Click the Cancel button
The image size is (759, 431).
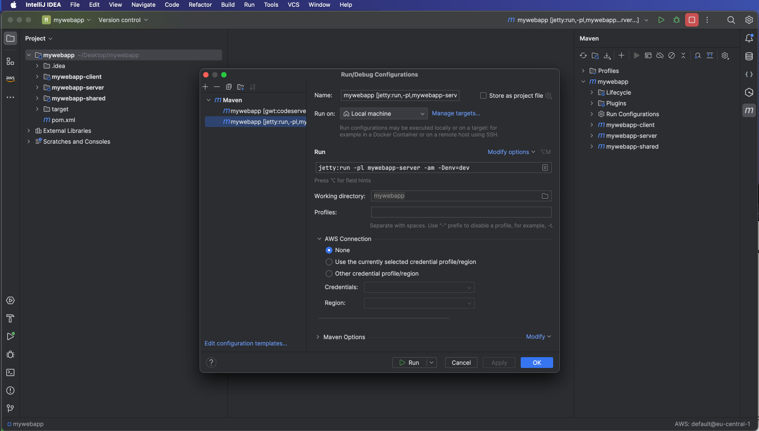(461, 363)
